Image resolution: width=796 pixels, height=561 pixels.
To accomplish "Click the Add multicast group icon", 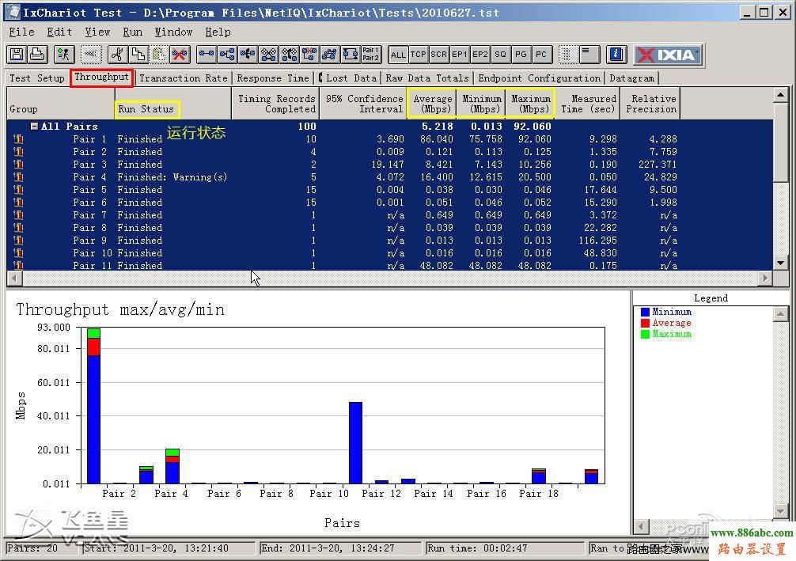I will pos(227,55).
